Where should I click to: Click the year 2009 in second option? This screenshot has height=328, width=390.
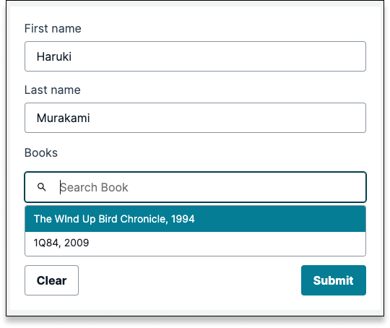click(77, 243)
